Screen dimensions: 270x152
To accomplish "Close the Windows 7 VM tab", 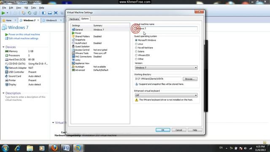I will 38,20.
